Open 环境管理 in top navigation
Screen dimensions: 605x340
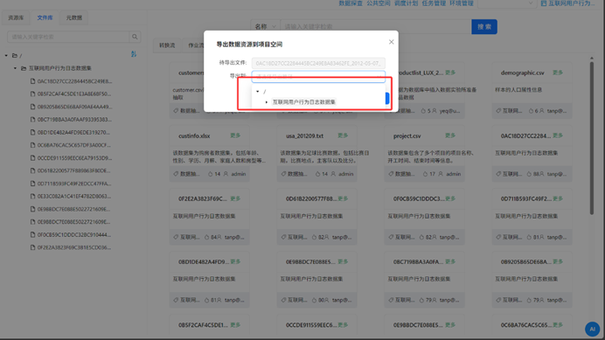click(x=462, y=3)
